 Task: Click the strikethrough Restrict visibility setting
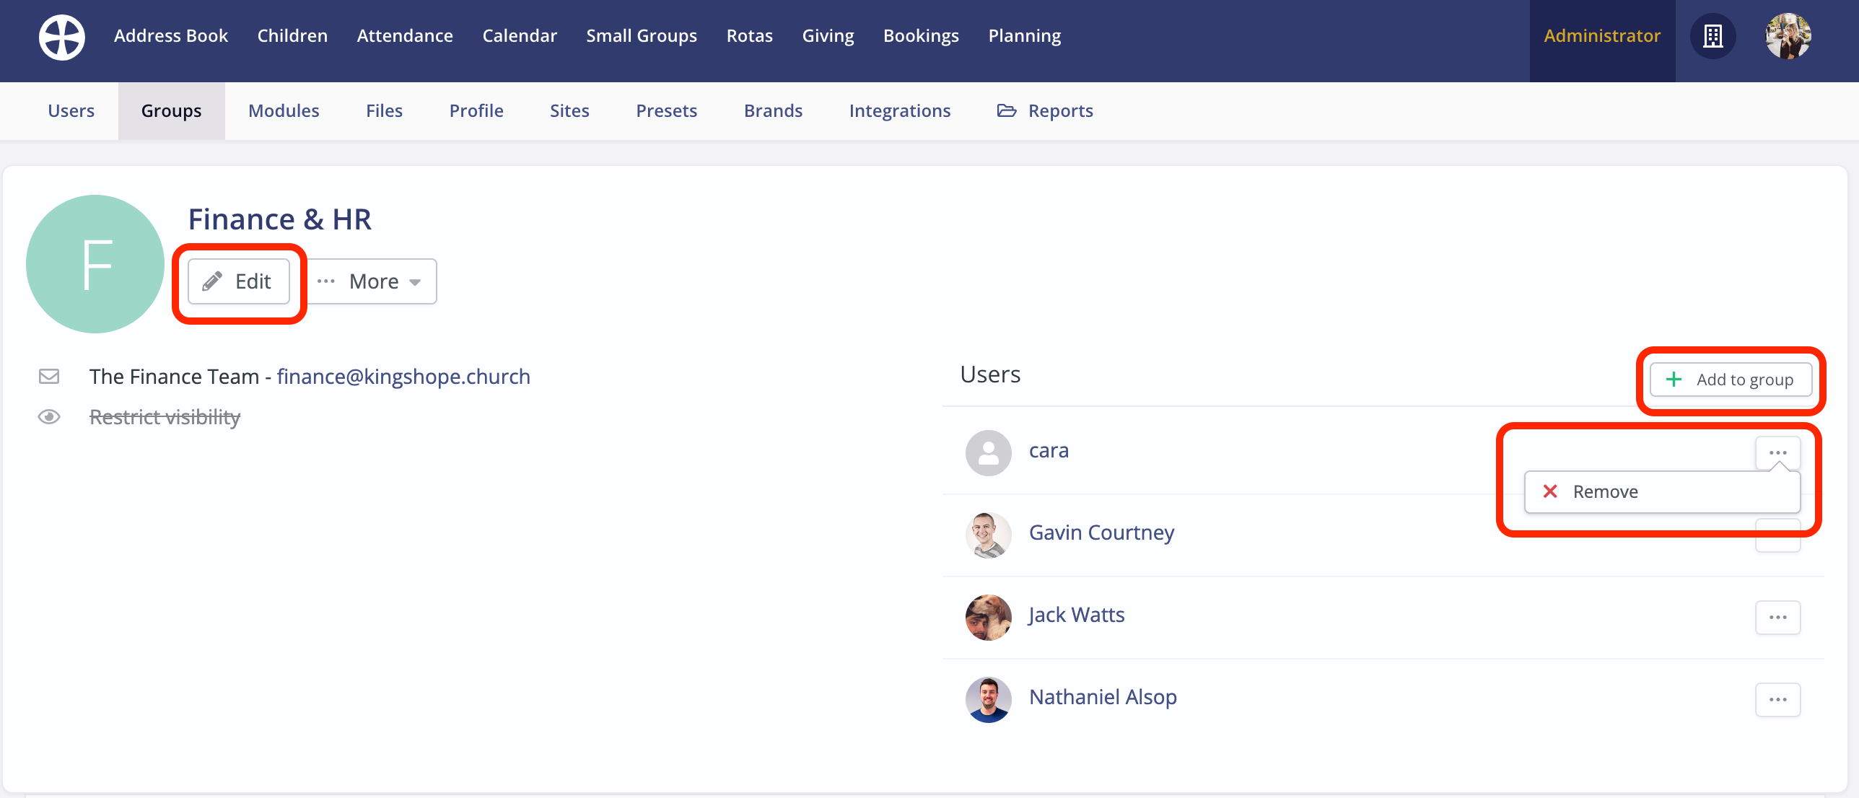tap(165, 417)
